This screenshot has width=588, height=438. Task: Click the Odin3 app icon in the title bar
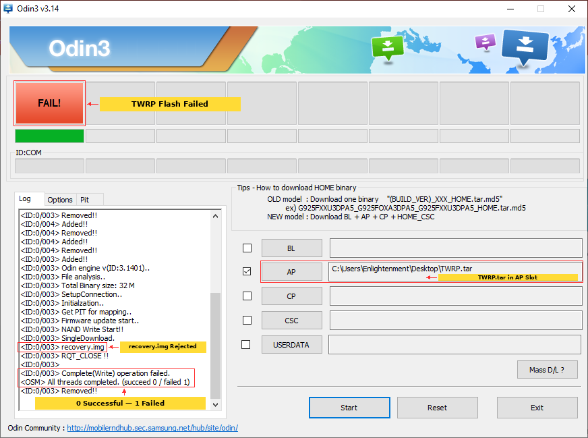tap(8, 9)
